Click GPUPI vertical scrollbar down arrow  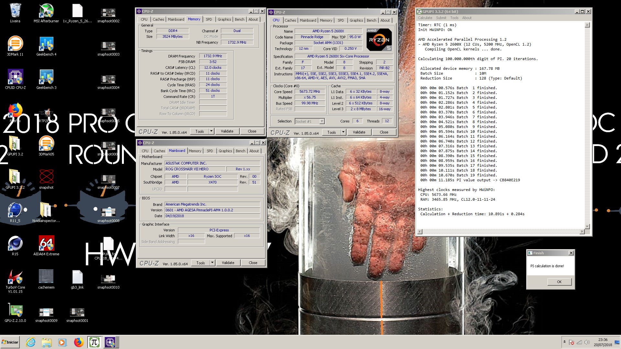click(587, 226)
